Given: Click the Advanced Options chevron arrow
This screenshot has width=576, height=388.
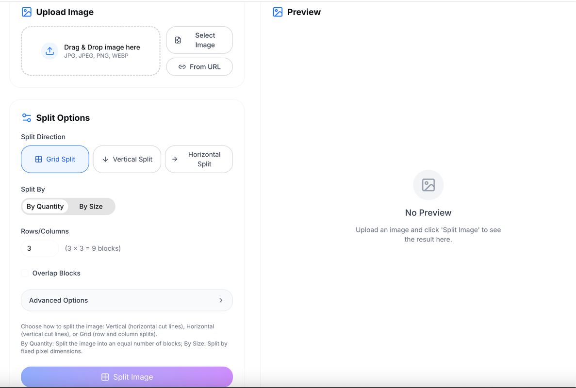Looking at the screenshot, I should [221, 300].
